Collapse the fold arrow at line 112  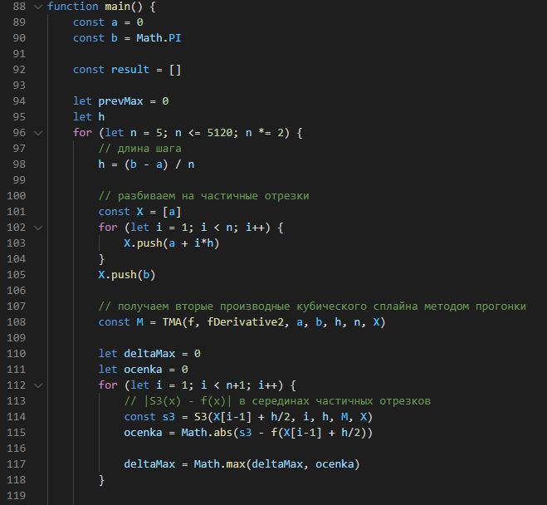click(38, 385)
